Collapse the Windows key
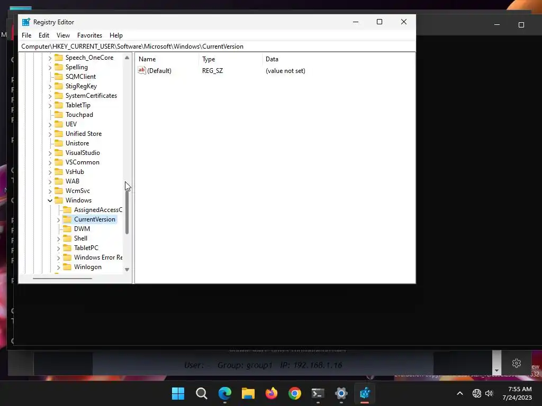 click(50, 200)
